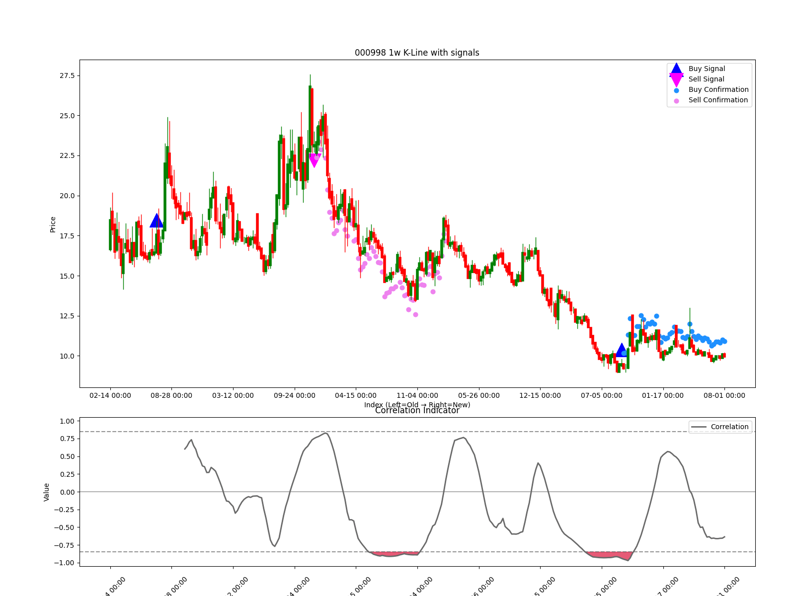This screenshot has height=596, width=795.
Task: Click the 0.00 tick on the correlation axis
Action: pos(67,492)
